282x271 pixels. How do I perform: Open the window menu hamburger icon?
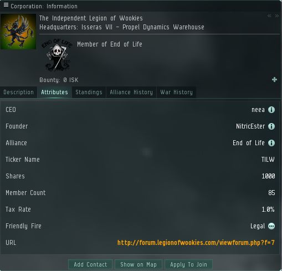(x=6, y=5)
